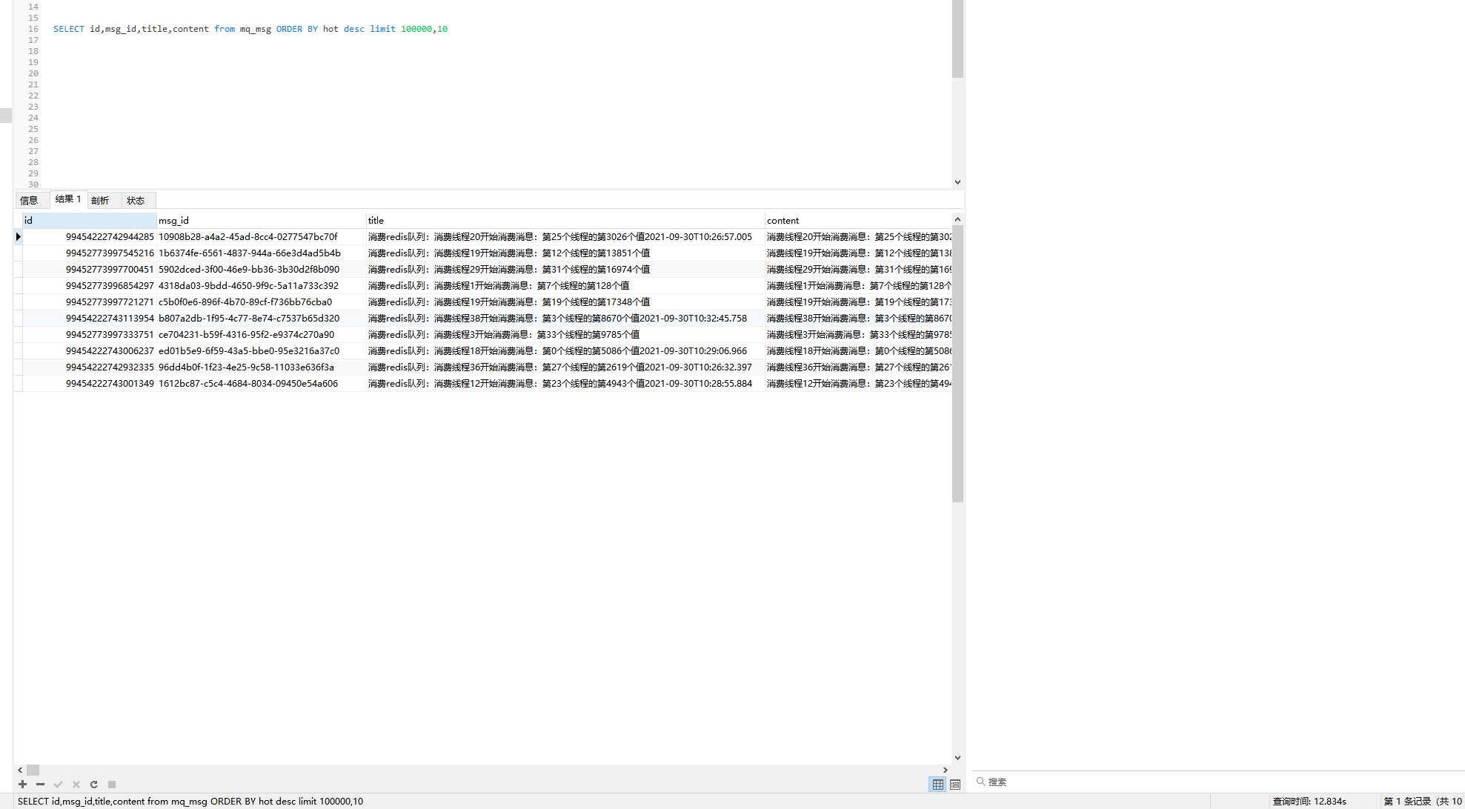Click the delete record minus icon
The width and height of the screenshot is (1465, 809).
[x=40, y=784]
